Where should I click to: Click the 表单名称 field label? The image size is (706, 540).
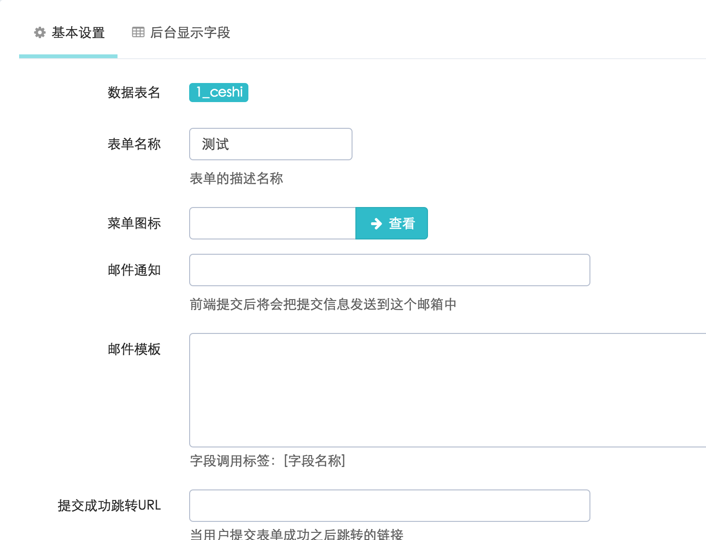[134, 144]
